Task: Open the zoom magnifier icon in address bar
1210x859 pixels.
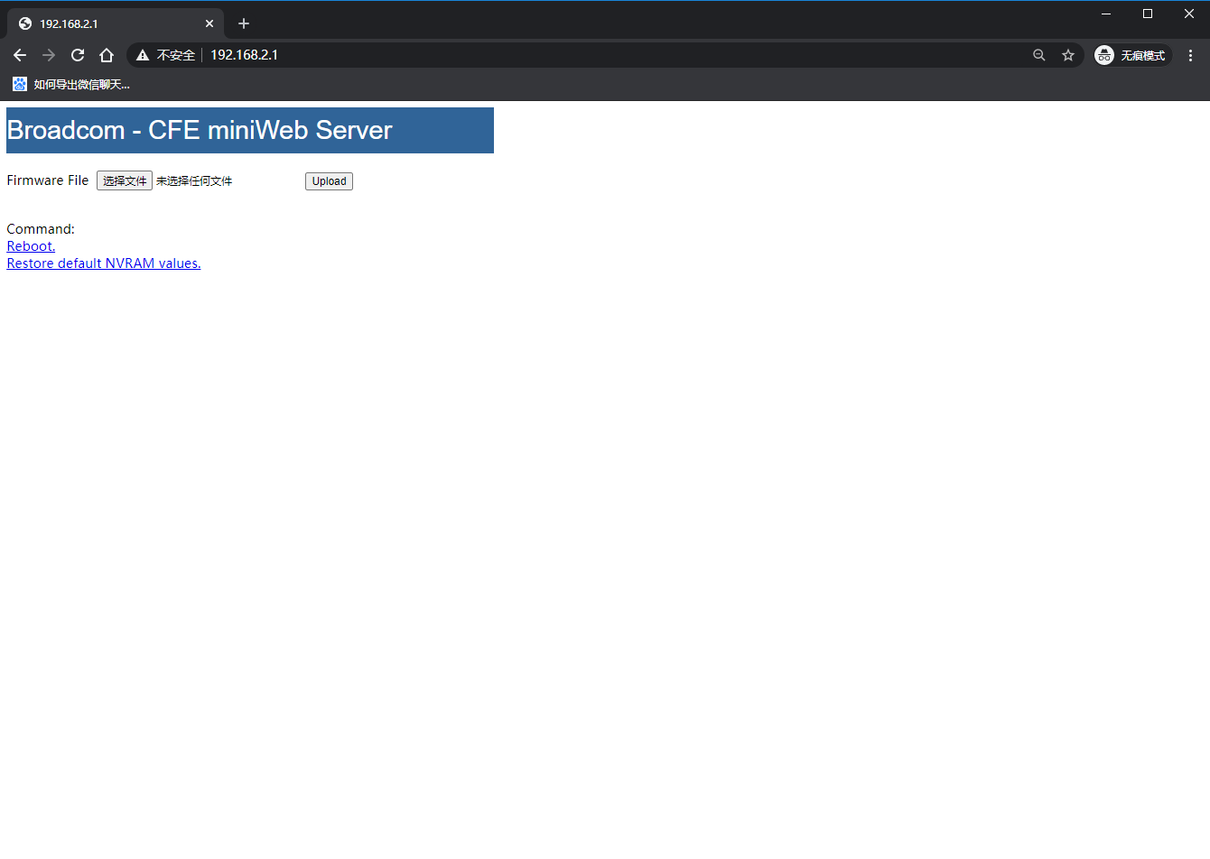Action: click(1039, 55)
